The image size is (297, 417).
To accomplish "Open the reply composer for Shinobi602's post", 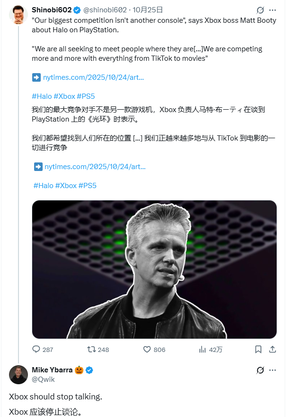I will coord(37,349).
